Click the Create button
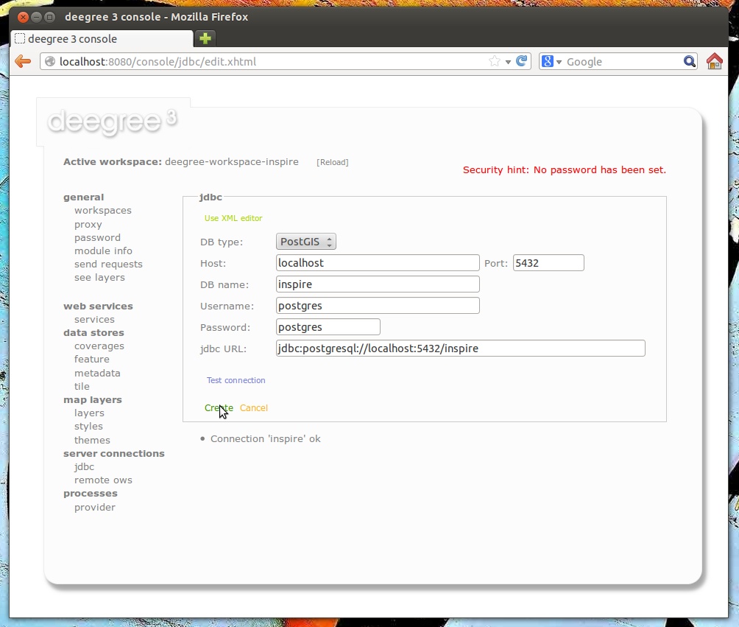Image resolution: width=739 pixels, height=627 pixels. pyautogui.click(x=218, y=407)
